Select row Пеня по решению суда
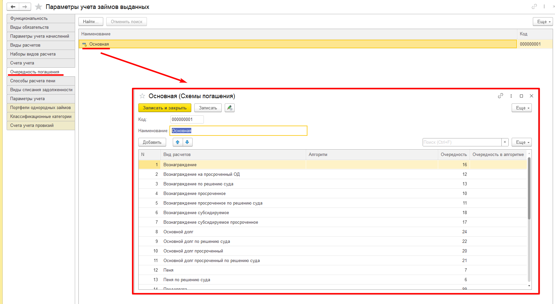This screenshot has height=304, width=555. [333, 280]
